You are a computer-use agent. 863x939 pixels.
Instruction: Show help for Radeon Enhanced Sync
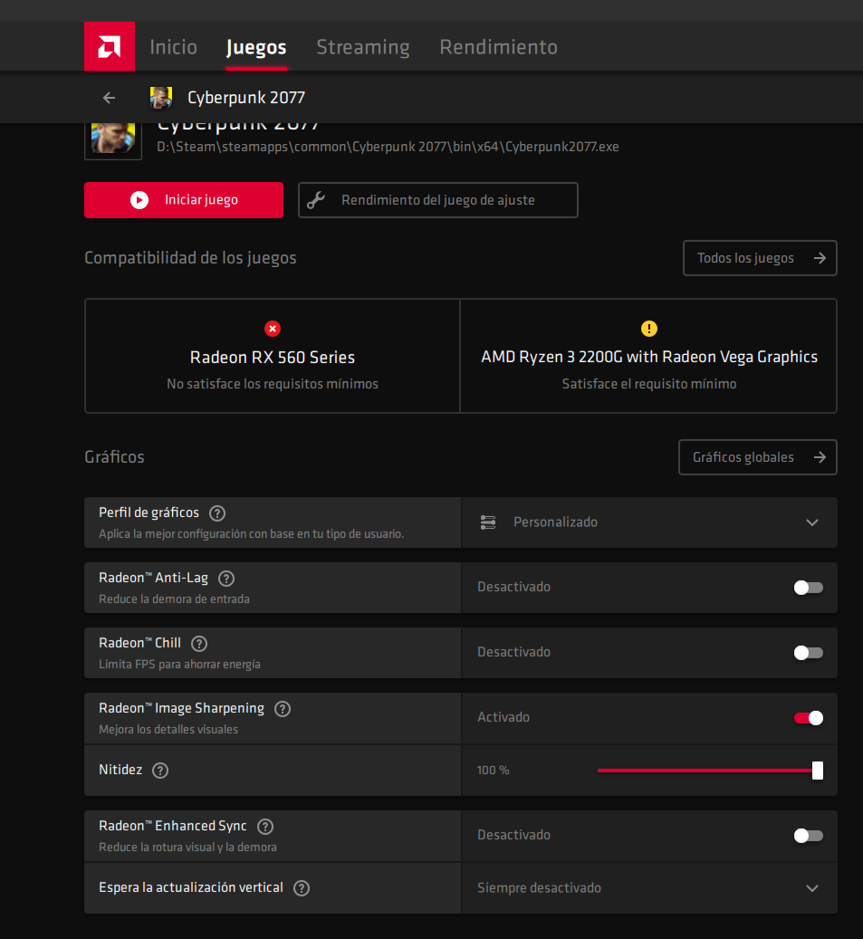point(265,827)
